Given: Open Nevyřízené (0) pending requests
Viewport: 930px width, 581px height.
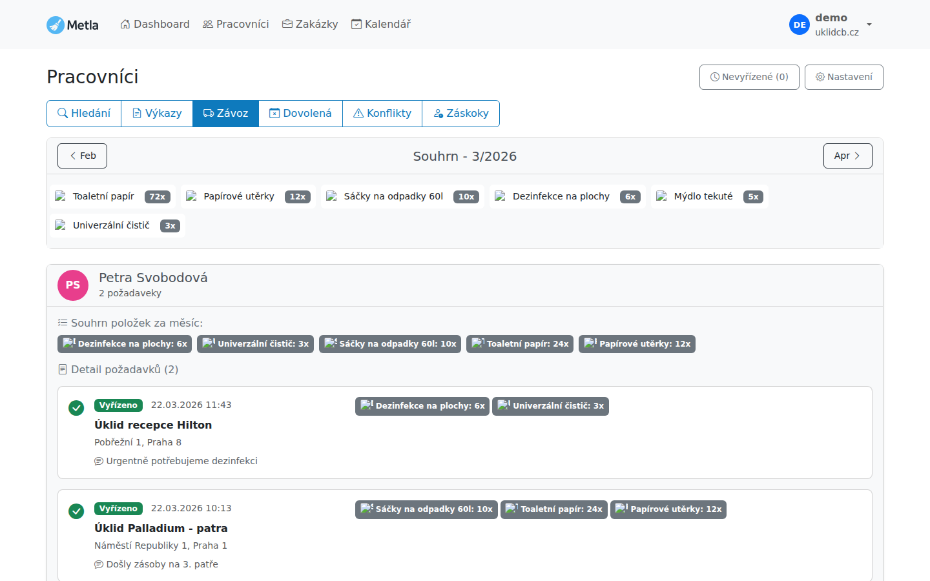Looking at the screenshot, I should (749, 77).
